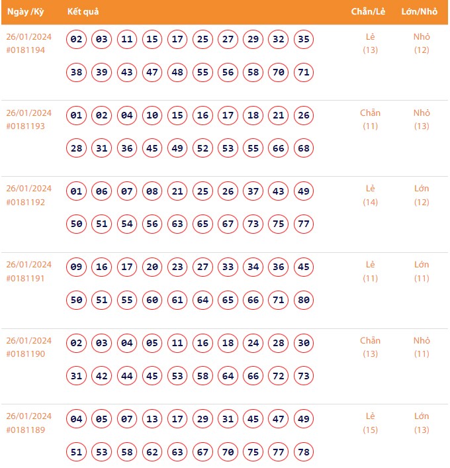This screenshot has height=468, width=450.
Task: Click the Chẵn (11) result
Action: click(x=371, y=119)
